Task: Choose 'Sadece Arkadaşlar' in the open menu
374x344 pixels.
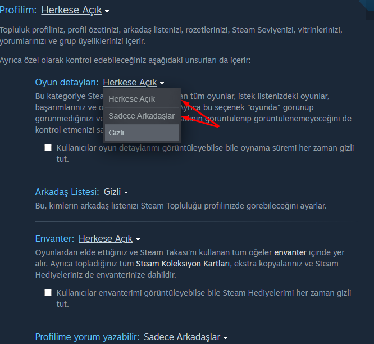Action: pos(142,116)
